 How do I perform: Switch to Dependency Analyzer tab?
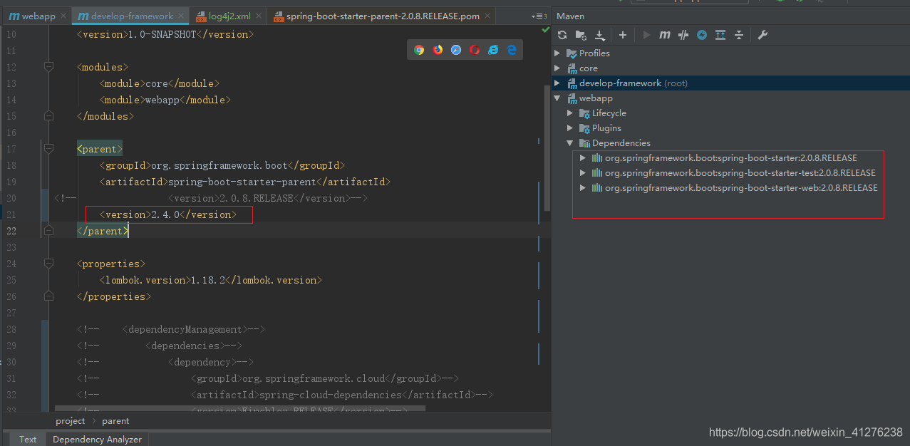97,439
